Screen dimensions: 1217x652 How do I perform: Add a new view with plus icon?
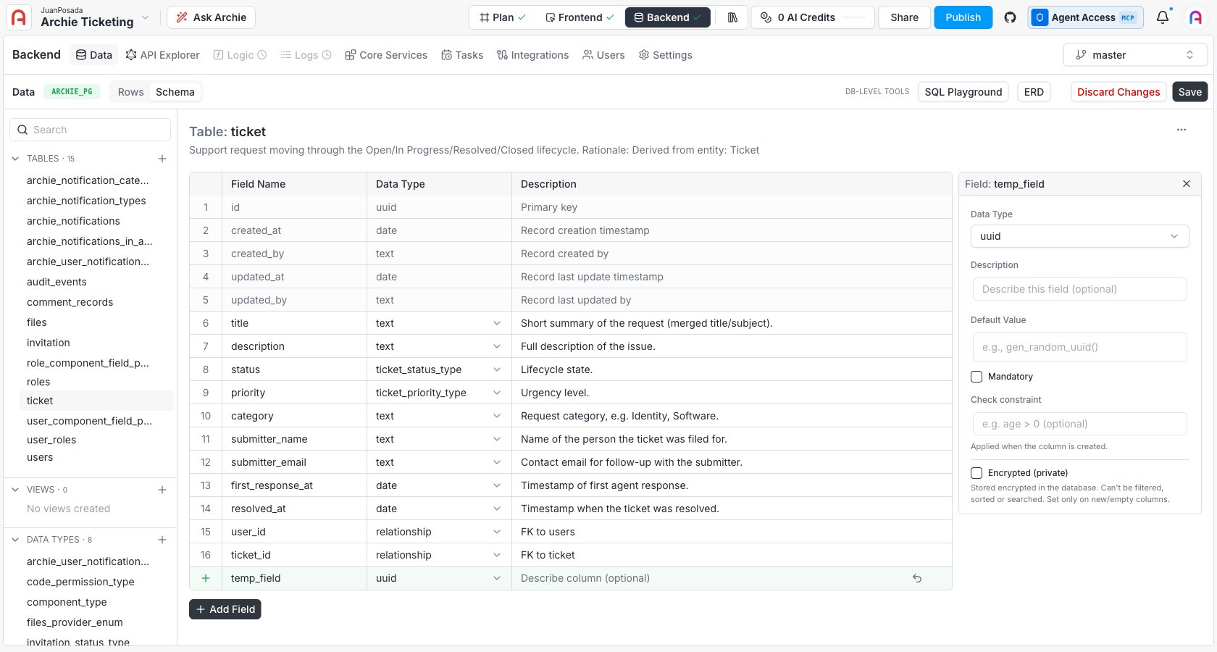point(162,490)
